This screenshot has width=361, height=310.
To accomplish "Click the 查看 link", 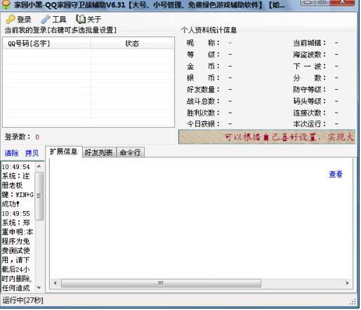I will click(336, 174).
